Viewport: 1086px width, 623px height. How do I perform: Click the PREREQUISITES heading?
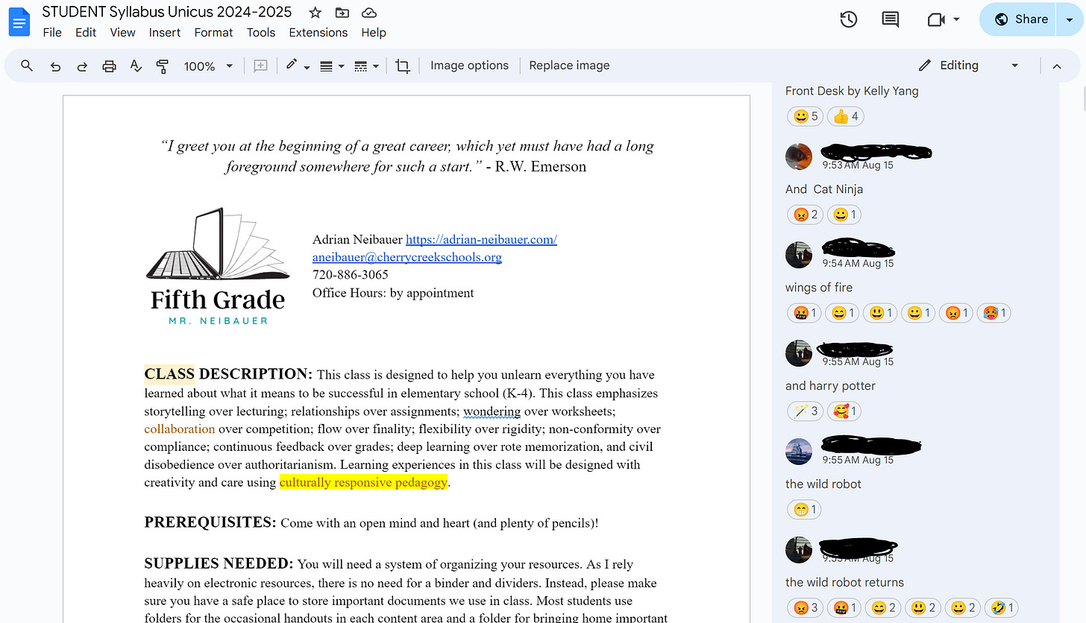pos(210,522)
